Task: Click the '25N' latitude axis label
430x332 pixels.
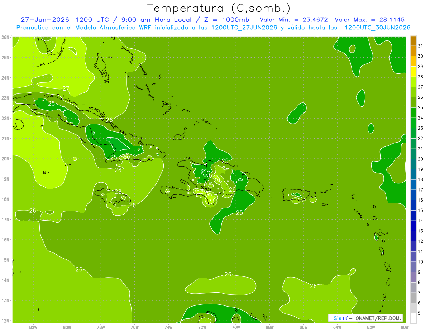Action: [x=5, y=57]
